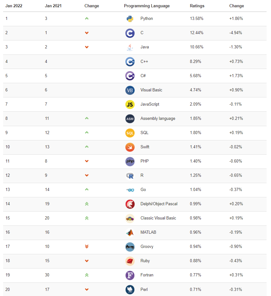
Task: Click the PHP purple oval icon
Action: click(x=130, y=161)
